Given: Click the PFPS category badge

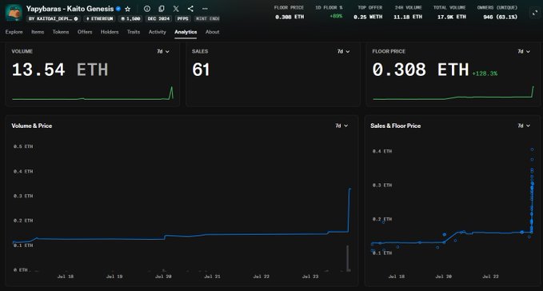Looking at the screenshot, I should coord(182,18).
